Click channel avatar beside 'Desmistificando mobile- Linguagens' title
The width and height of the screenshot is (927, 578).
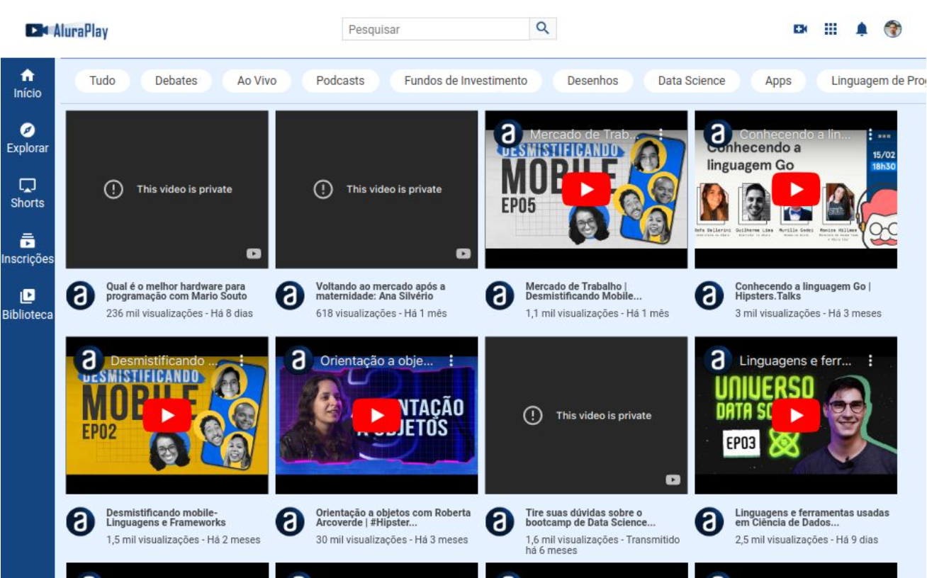81,523
